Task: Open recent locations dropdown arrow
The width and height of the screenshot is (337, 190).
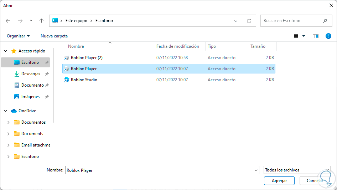Action: [x=31, y=21]
